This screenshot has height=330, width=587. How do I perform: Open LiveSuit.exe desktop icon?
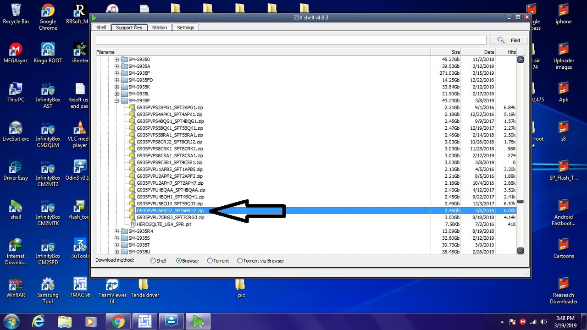tap(16, 131)
